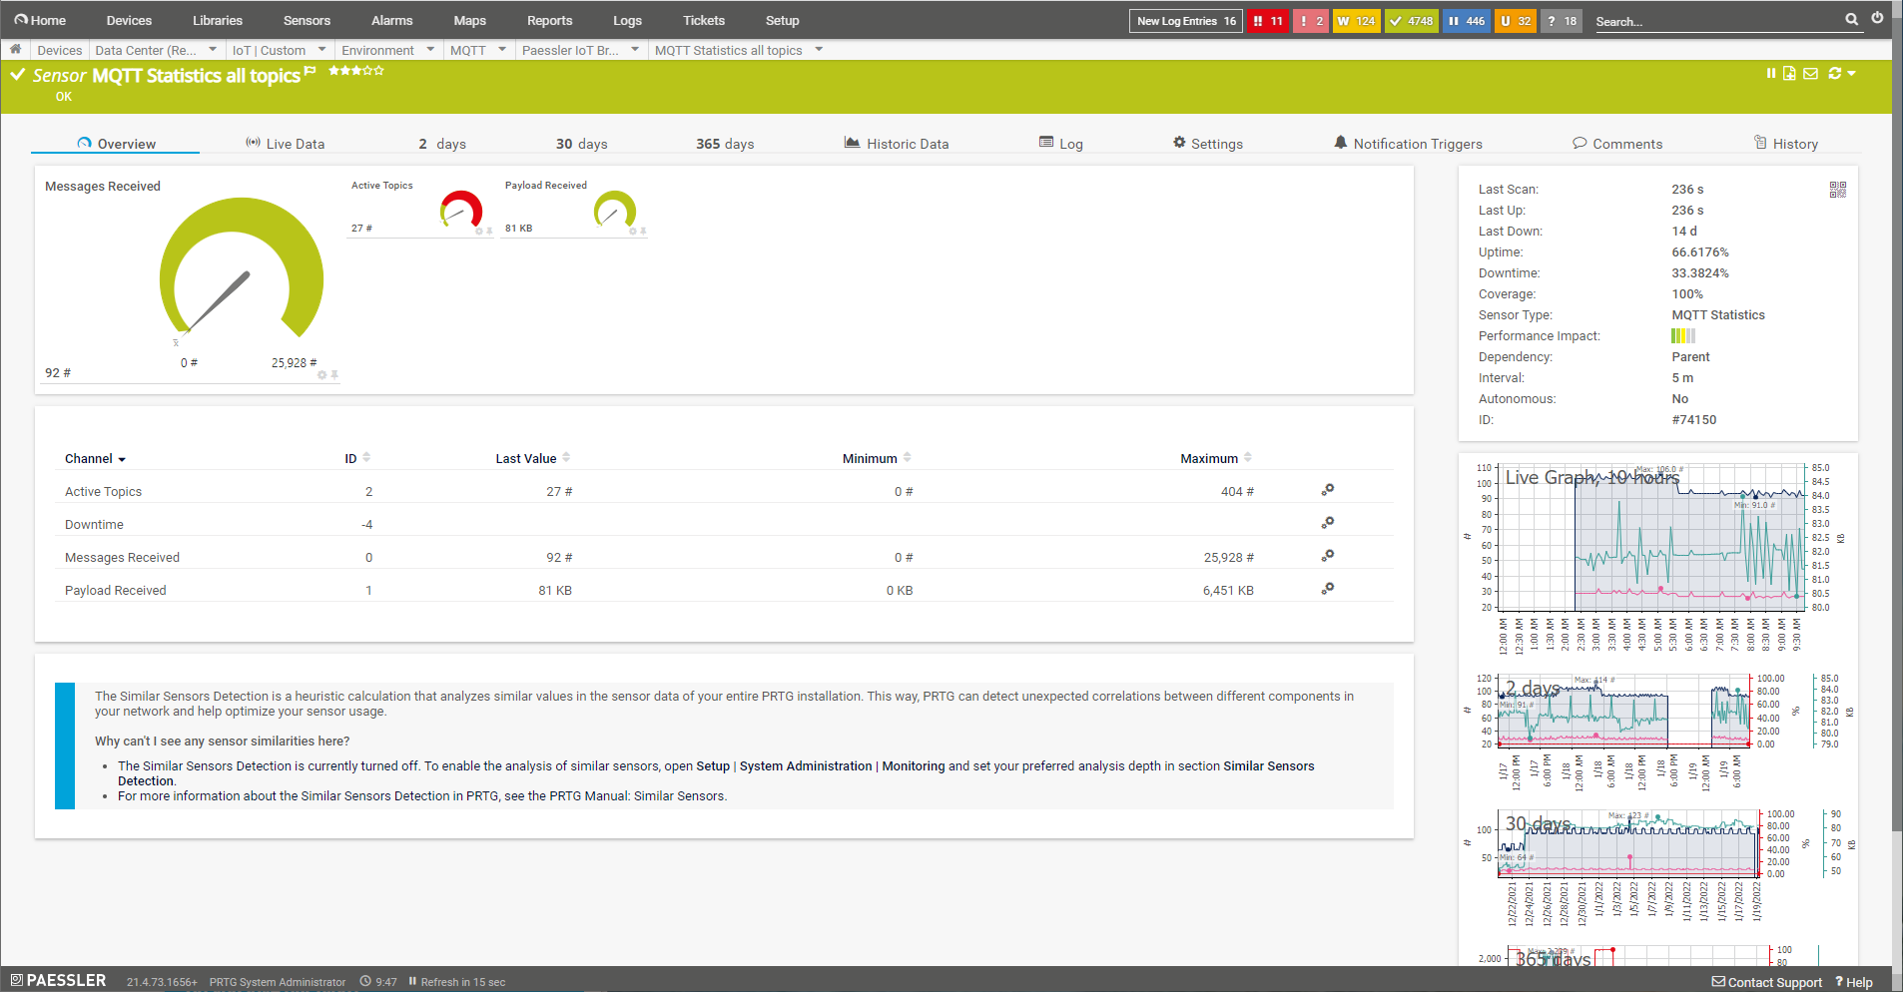Switch to the Historic Data tab
The height and width of the screenshot is (992, 1903).
[x=896, y=144]
